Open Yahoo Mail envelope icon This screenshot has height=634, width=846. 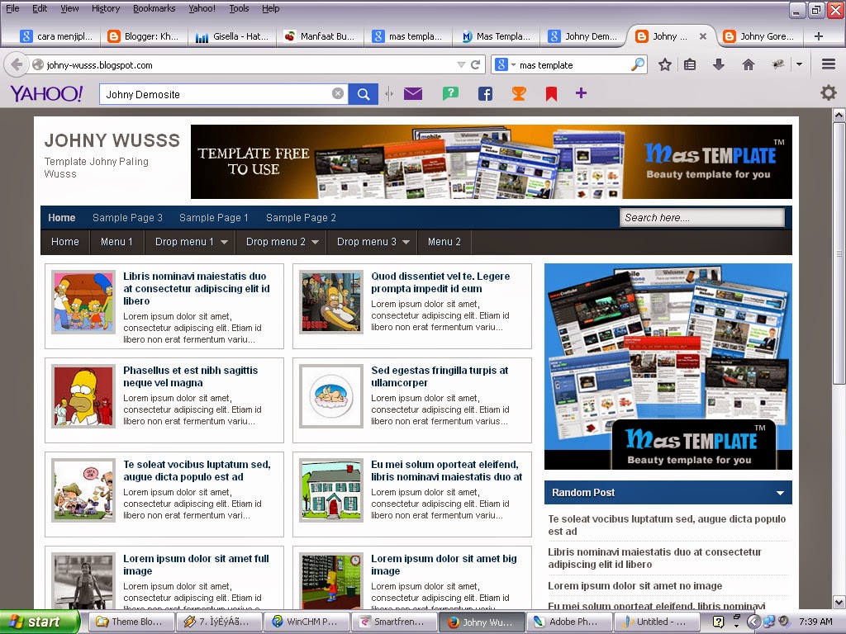click(x=413, y=94)
